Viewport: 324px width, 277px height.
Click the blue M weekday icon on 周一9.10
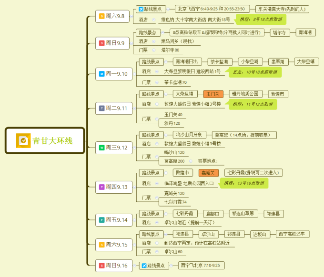coord(101,74)
